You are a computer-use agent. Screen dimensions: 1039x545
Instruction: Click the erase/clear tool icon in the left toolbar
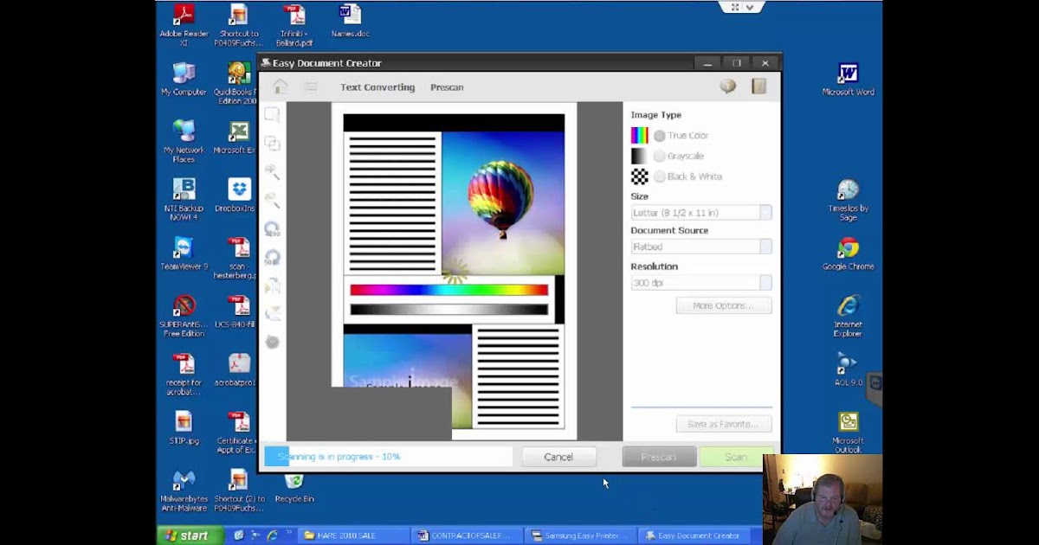pos(272,313)
